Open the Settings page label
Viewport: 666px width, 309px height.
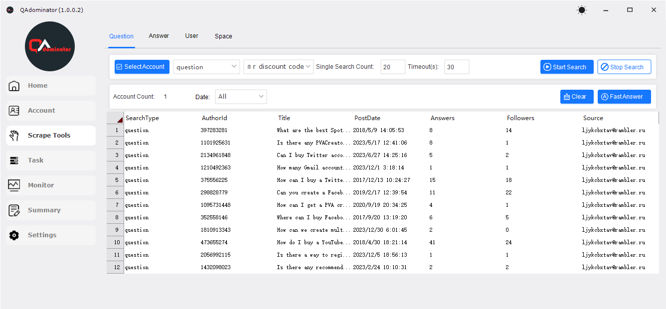(x=42, y=235)
